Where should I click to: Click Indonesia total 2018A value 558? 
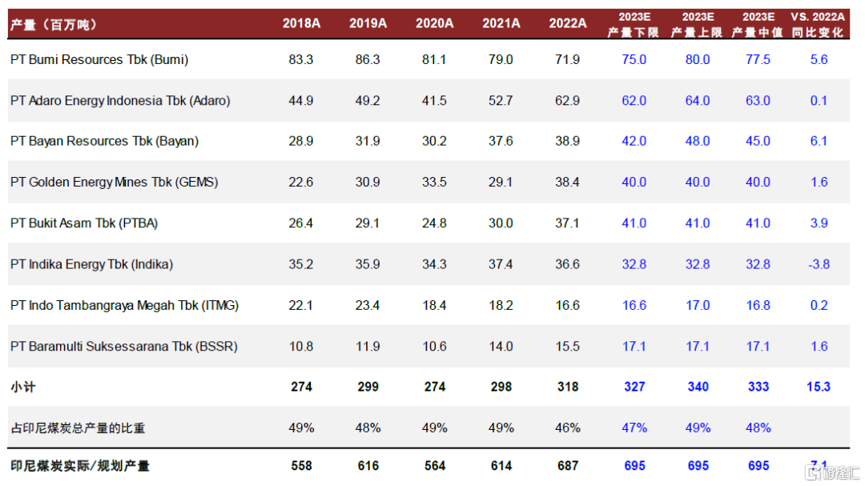pos(301,466)
